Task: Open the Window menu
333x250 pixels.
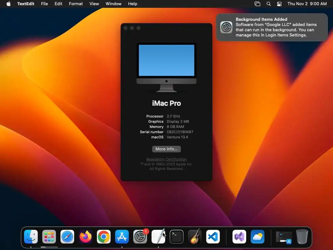Action: coord(113,4)
